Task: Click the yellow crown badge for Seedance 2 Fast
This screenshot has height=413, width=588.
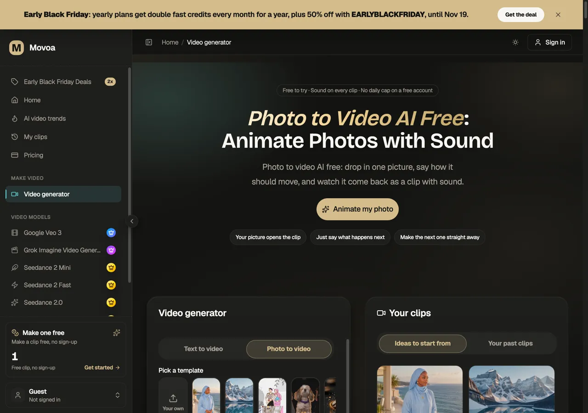Action: 111,285
